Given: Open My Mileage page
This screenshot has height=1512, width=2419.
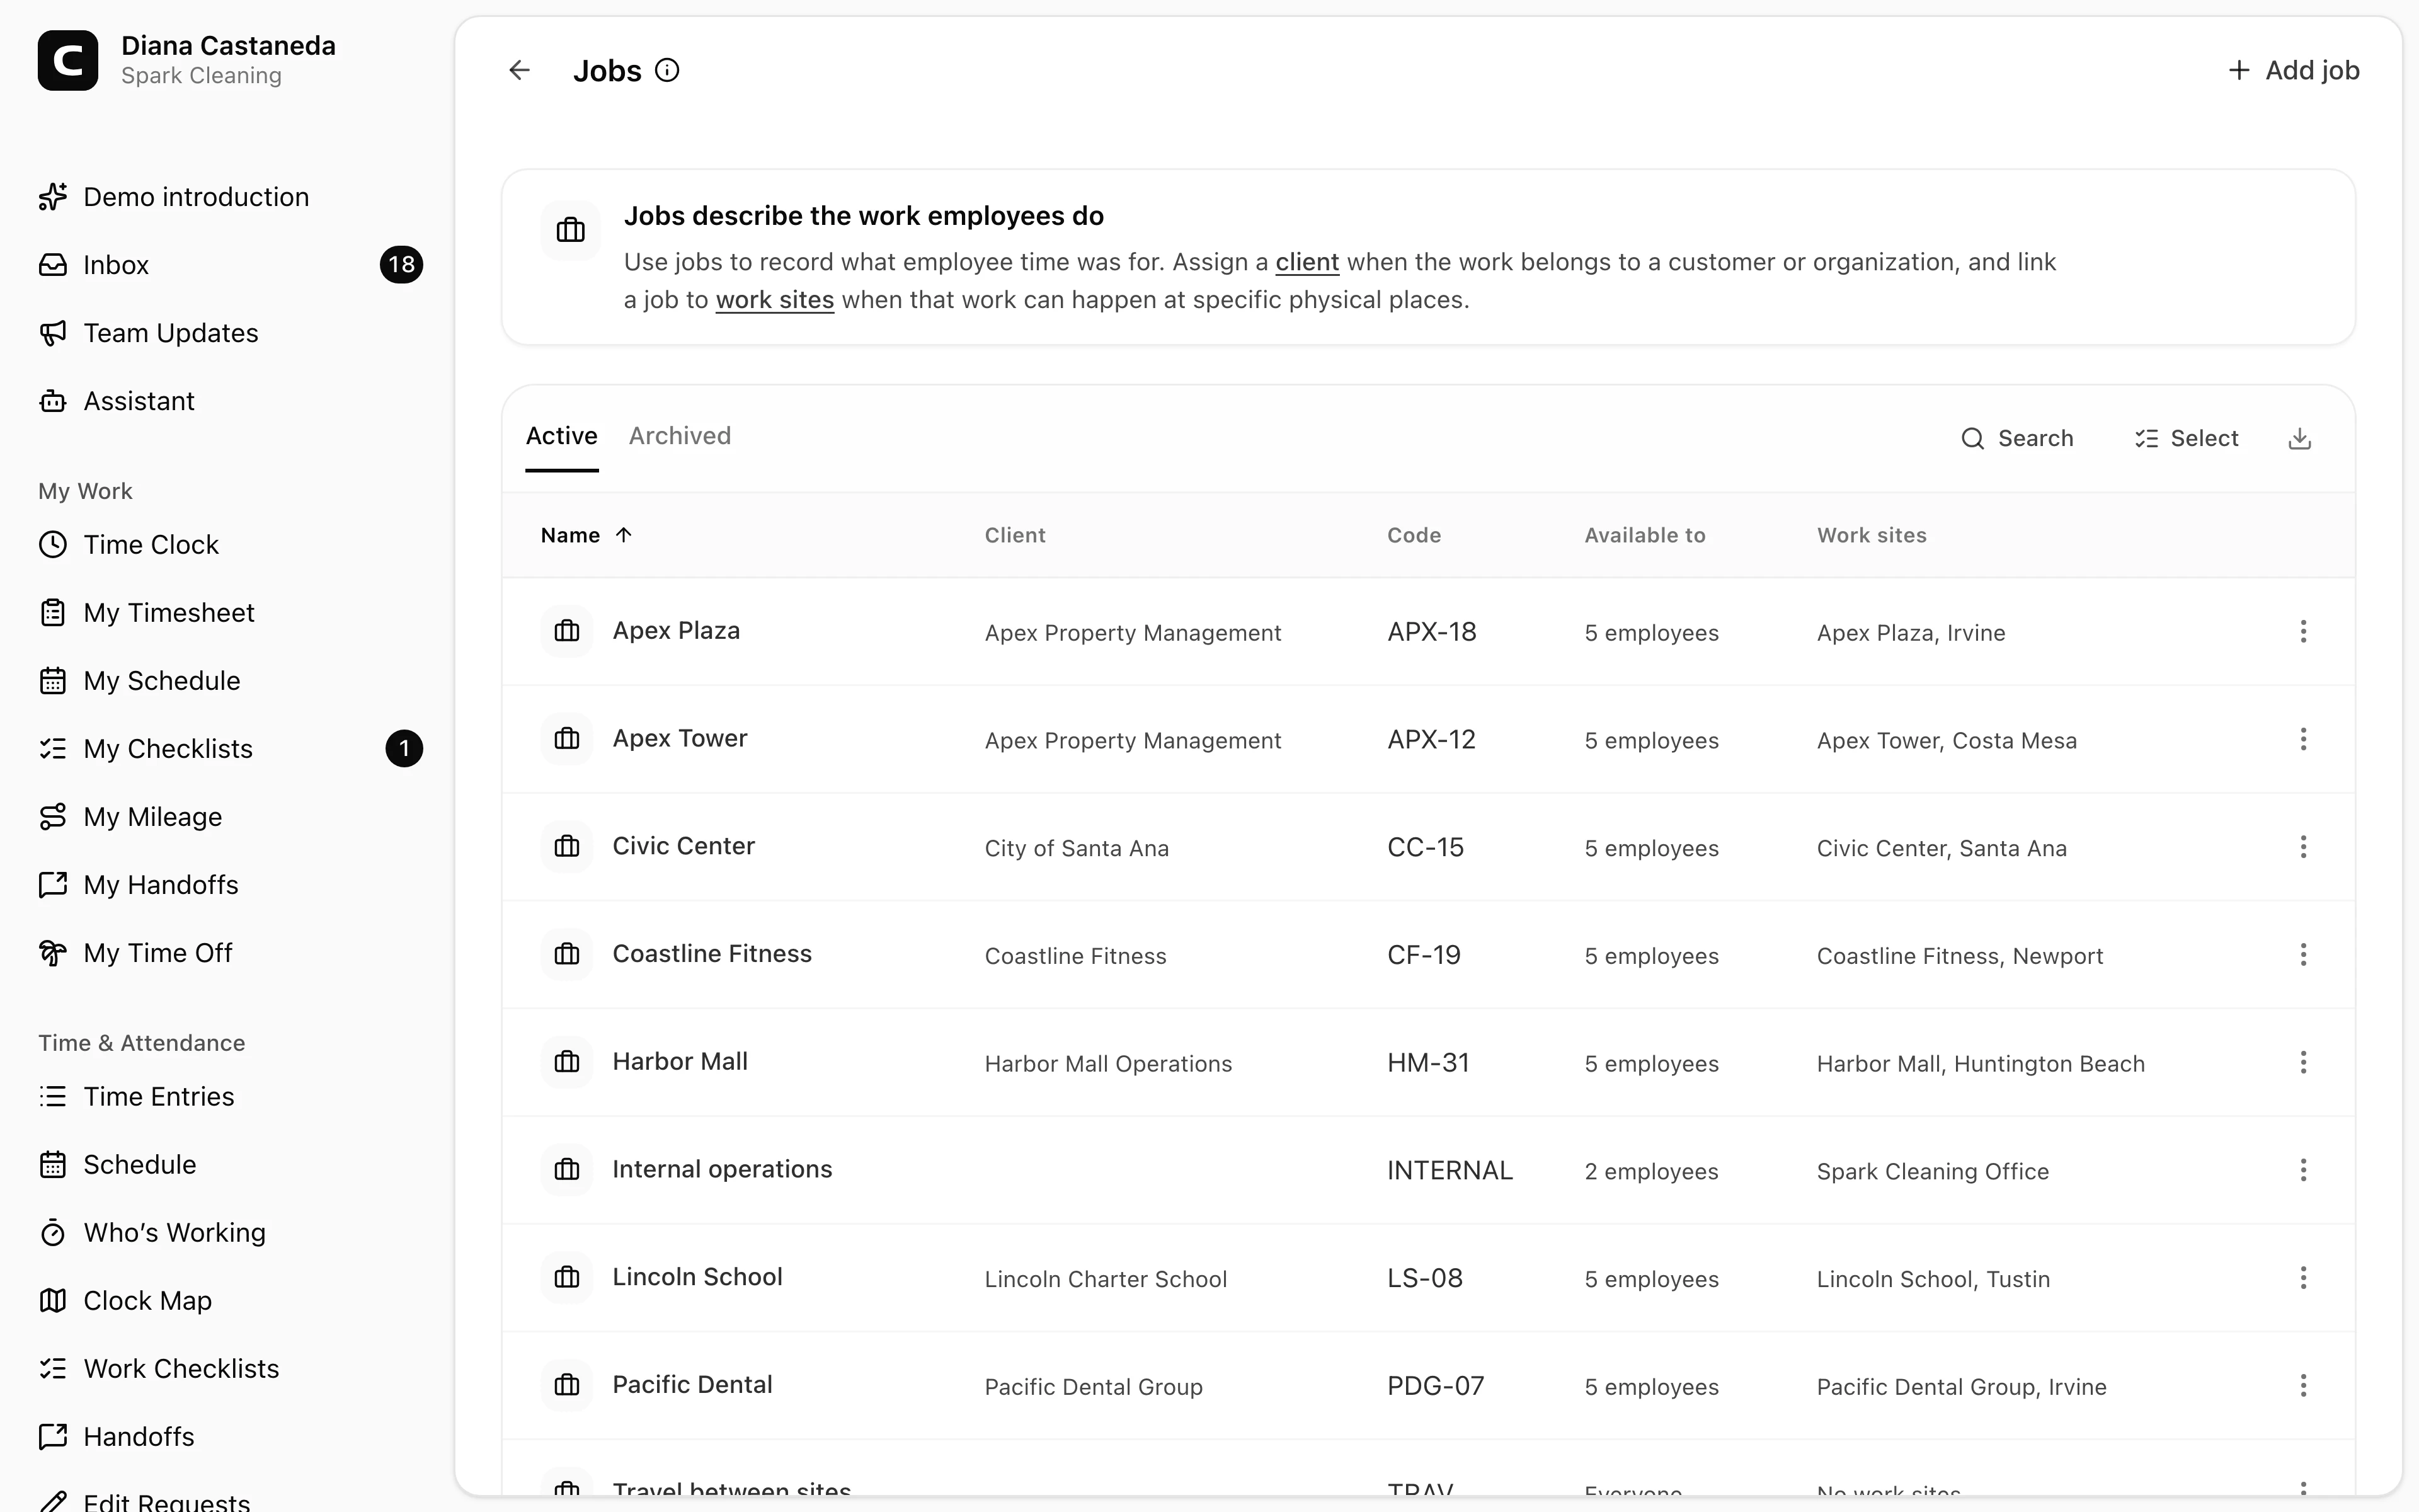Looking at the screenshot, I should coord(230,817).
